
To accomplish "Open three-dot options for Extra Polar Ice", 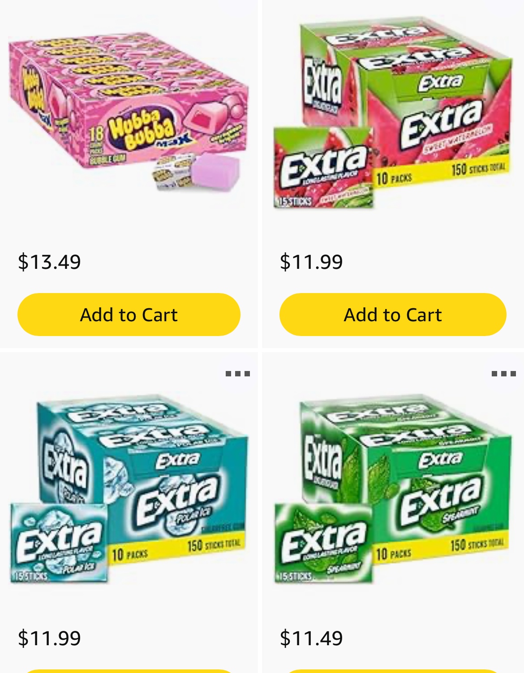I will (x=237, y=374).
